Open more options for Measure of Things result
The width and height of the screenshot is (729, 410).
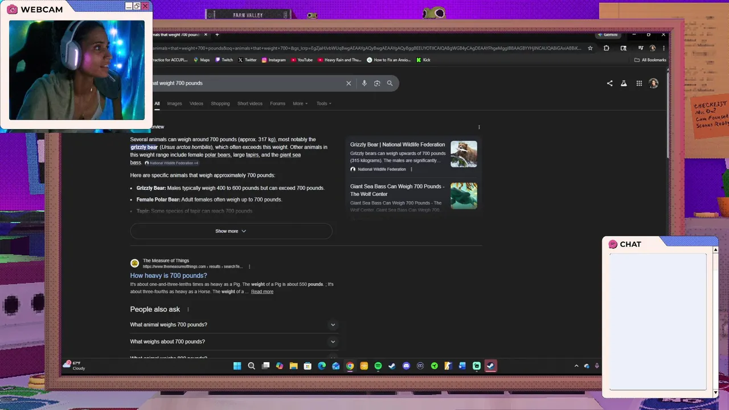(x=249, y=266)
